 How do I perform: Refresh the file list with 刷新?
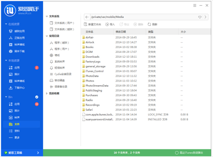point(152,24)
